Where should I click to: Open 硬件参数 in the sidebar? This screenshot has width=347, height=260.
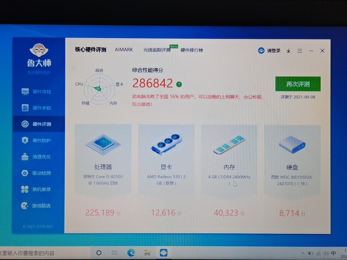(39, 108)
